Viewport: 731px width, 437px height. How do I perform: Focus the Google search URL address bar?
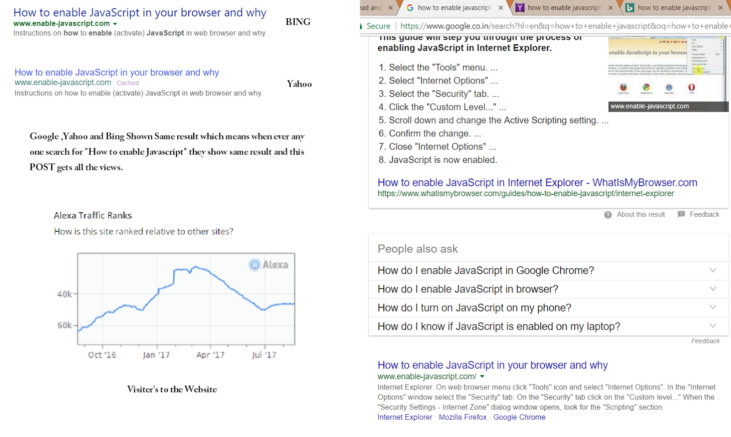[x=565, y=26]
